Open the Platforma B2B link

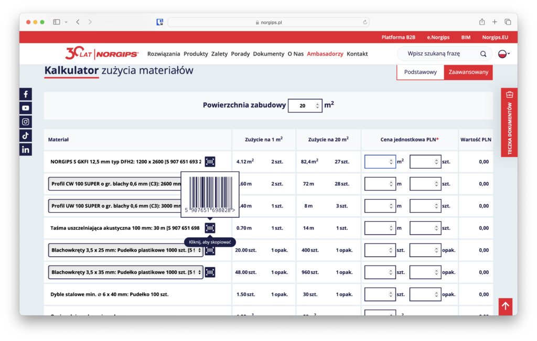click(x=398, y=37)
